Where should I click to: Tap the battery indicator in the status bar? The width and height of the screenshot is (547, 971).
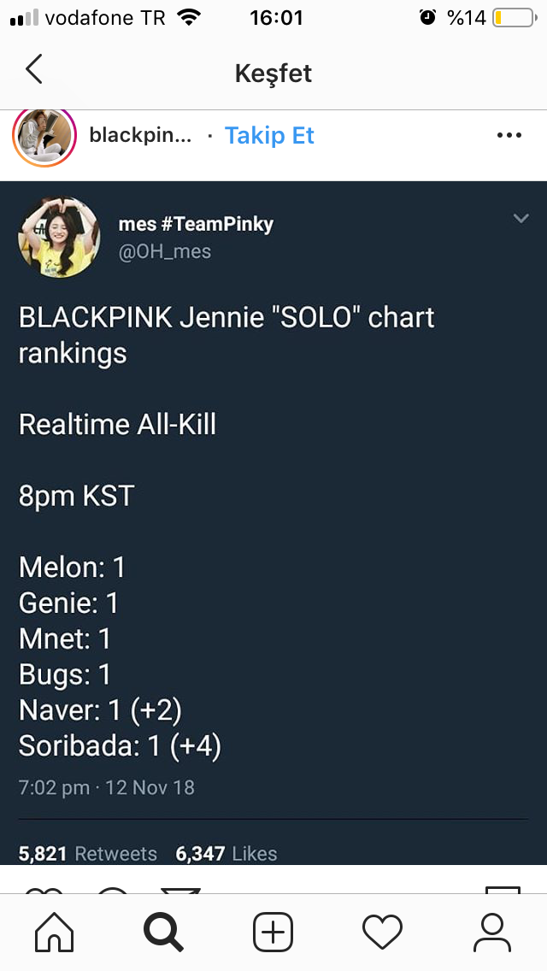coord(513,18)
